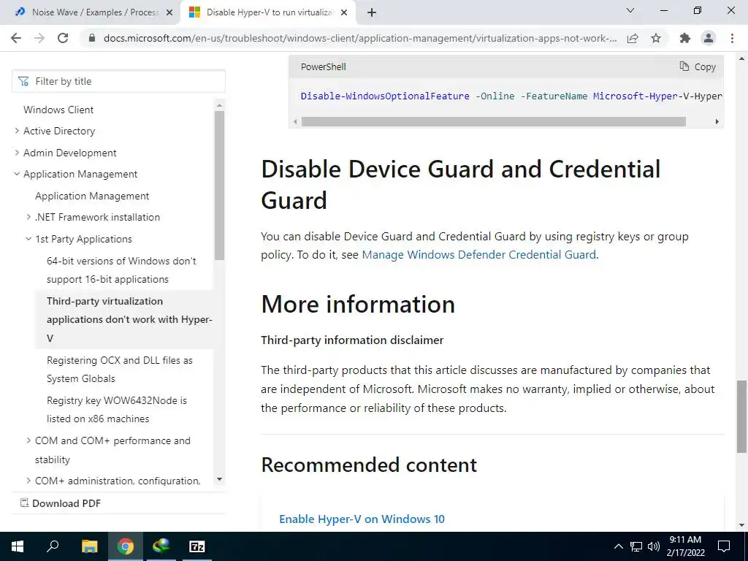Select Windows Client in the sidebar
The width and height of the screenshot is (748, 561).
[x=58, y=110]
